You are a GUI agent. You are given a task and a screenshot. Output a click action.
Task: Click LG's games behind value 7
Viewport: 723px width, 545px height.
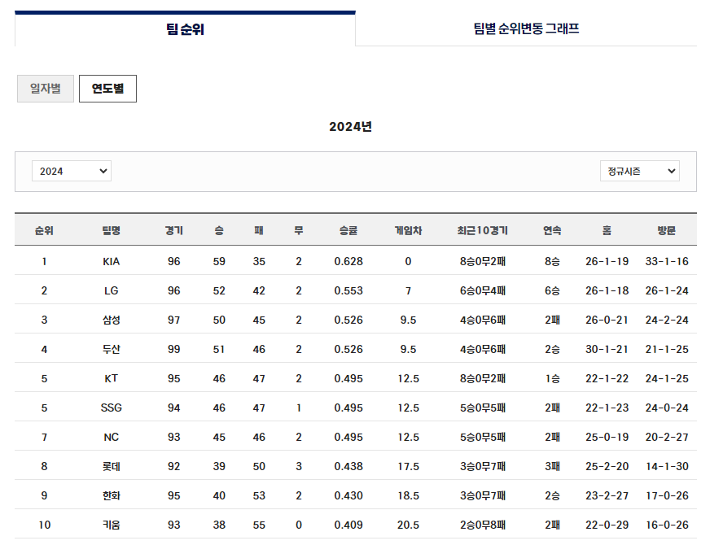pos(408,290)
